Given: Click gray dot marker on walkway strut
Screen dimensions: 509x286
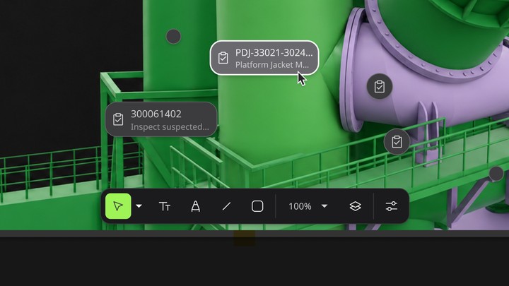Looking at the screenshot, I should pos(496,174).
